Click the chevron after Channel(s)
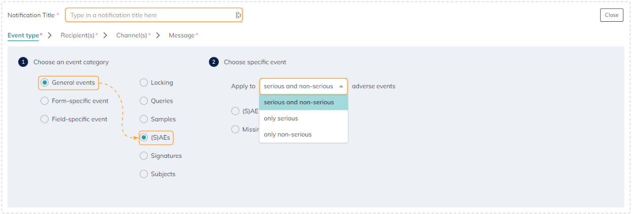 tap(158, 35)
